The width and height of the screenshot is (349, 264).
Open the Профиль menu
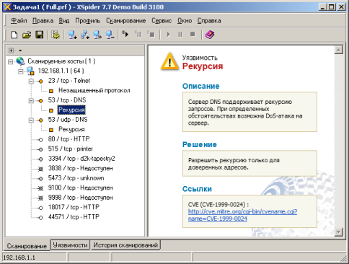click(88, 21)
